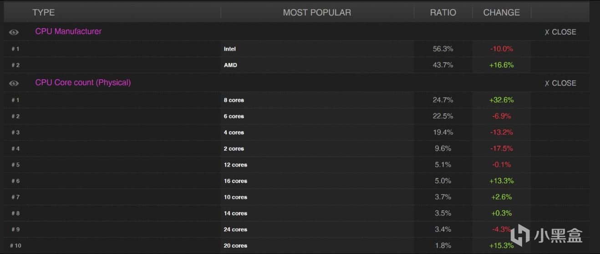
Task: Click the RATIO column header
Action: coord(443,13)
